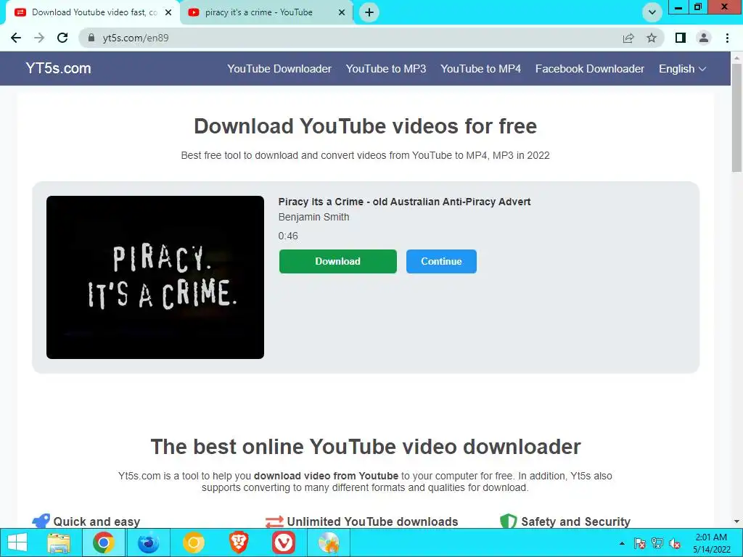Launch Brave browser from the taskbar

pos(238,542)
